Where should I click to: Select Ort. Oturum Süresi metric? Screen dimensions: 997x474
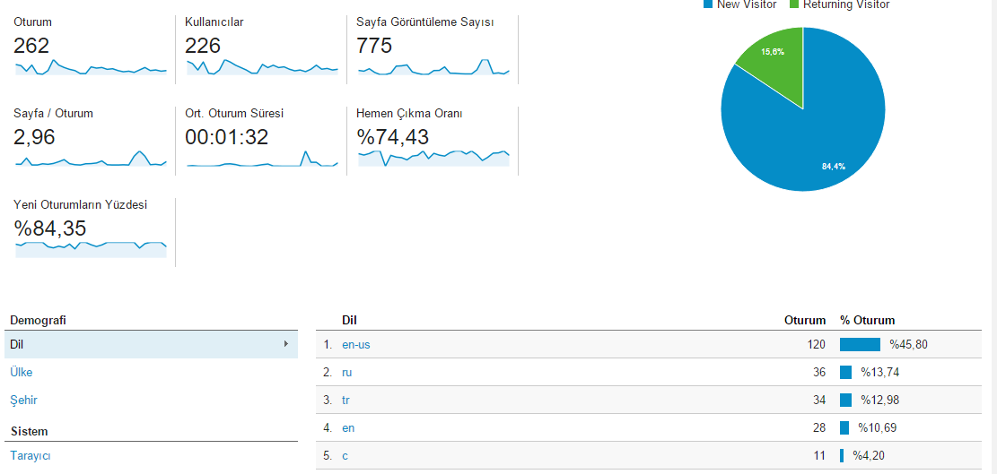[x=261, y=141]
